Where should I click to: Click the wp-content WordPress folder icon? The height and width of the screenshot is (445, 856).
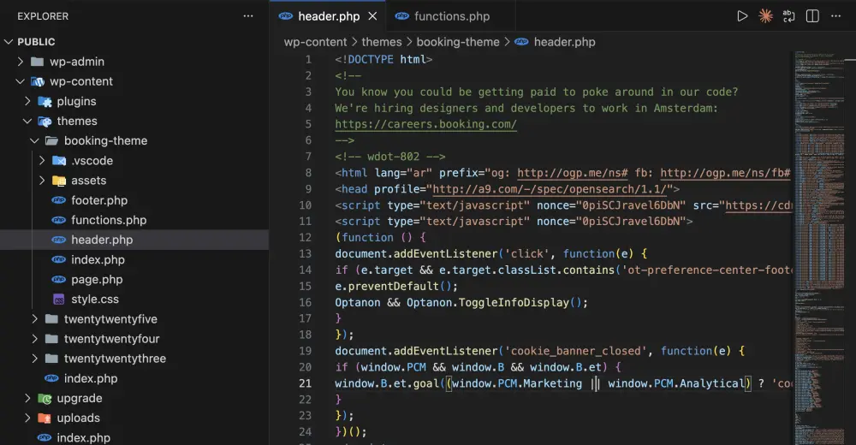(x=37, y=81)
